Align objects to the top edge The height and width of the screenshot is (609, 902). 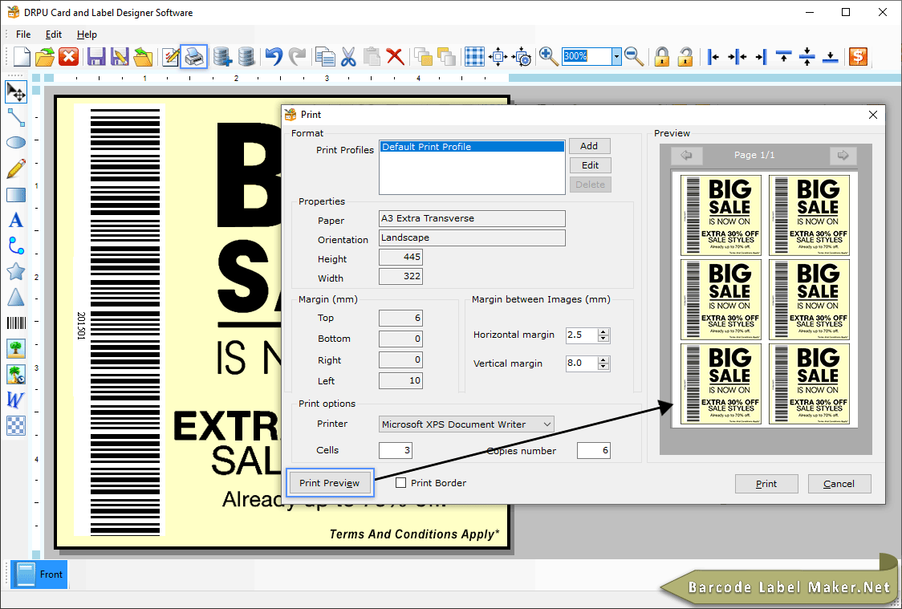point(783,56)
